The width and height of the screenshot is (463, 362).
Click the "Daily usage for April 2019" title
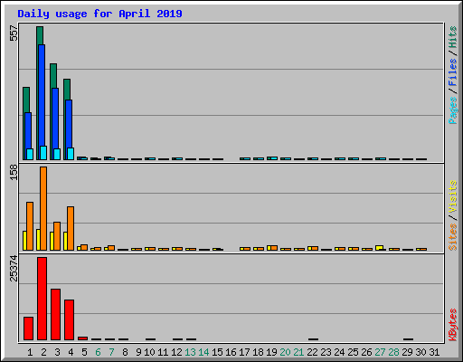[x=99, y=14]
